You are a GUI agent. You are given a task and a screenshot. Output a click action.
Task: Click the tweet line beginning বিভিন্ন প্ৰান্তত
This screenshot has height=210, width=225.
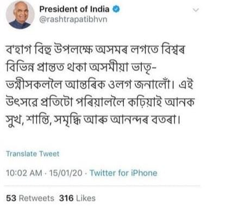(81, 68)
